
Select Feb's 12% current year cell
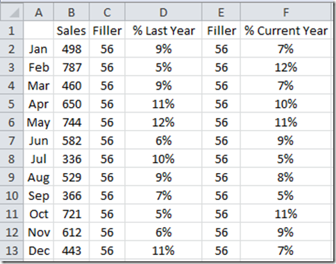286,67
